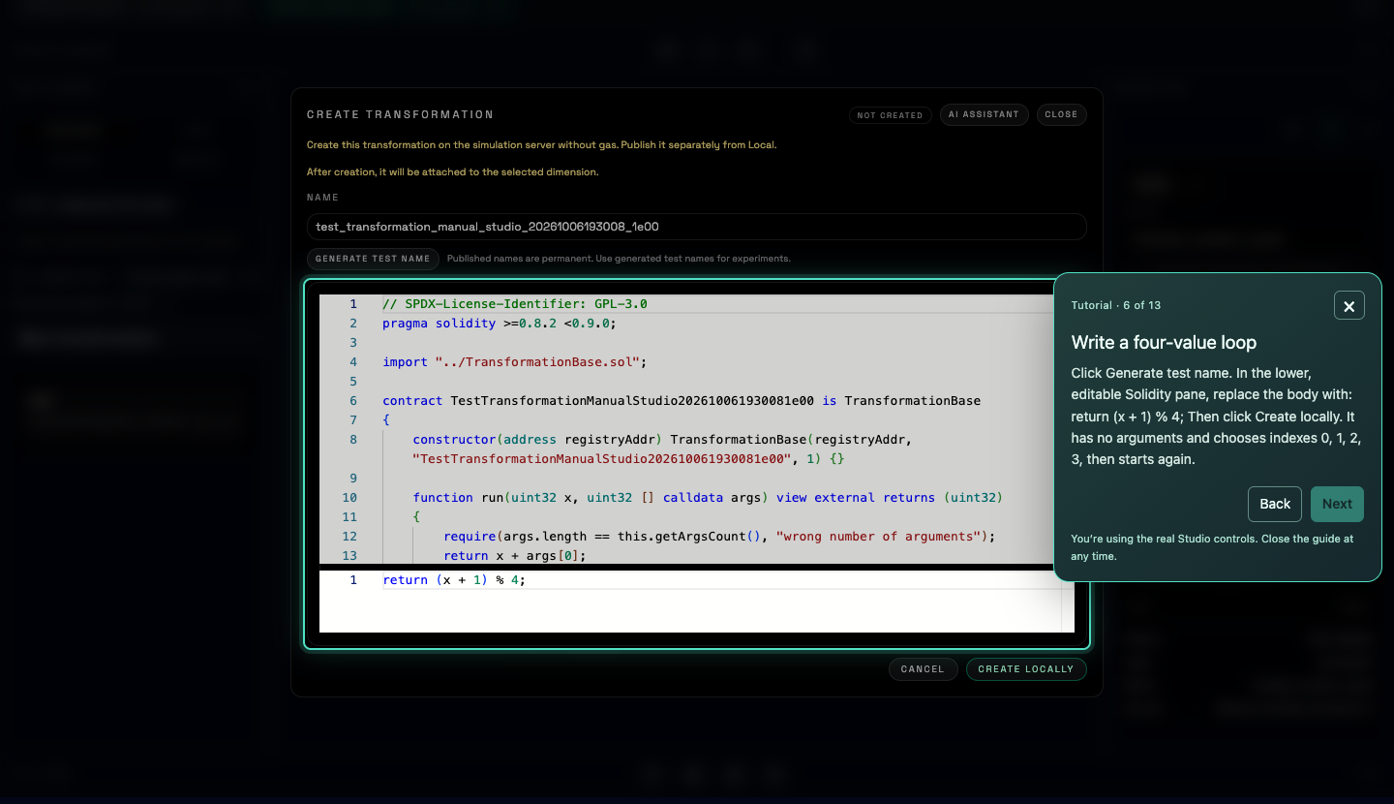This screenshot has width=1394, height=804.
Task: Click the "Published names are permanent" hint
Action: pyautogui.click(x=619, y=259)
